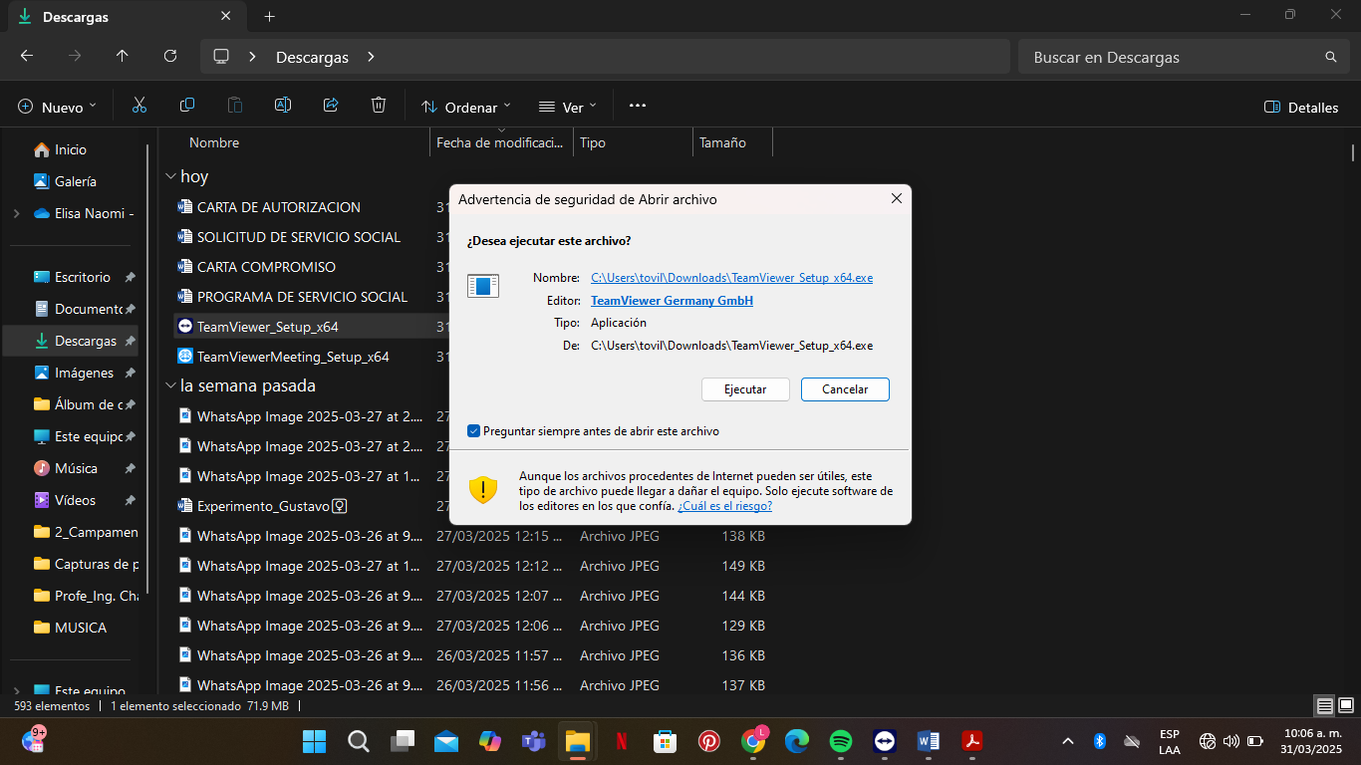Open Adobe Acrobat from the taskbar
Screen dimensions: 1361x765
(x=972, y=741)
